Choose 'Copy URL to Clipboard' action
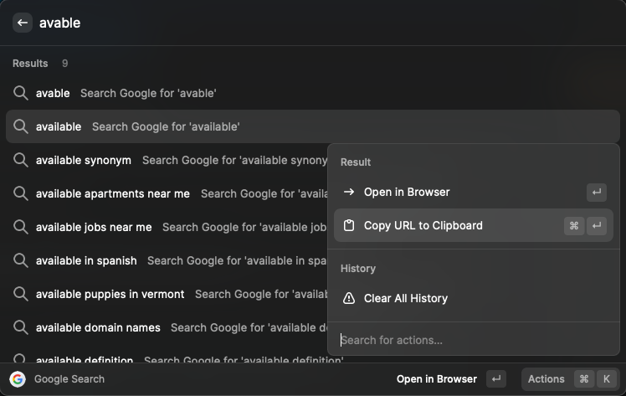The height and width of the screenshot is (396, 626). tap(474, 225)
